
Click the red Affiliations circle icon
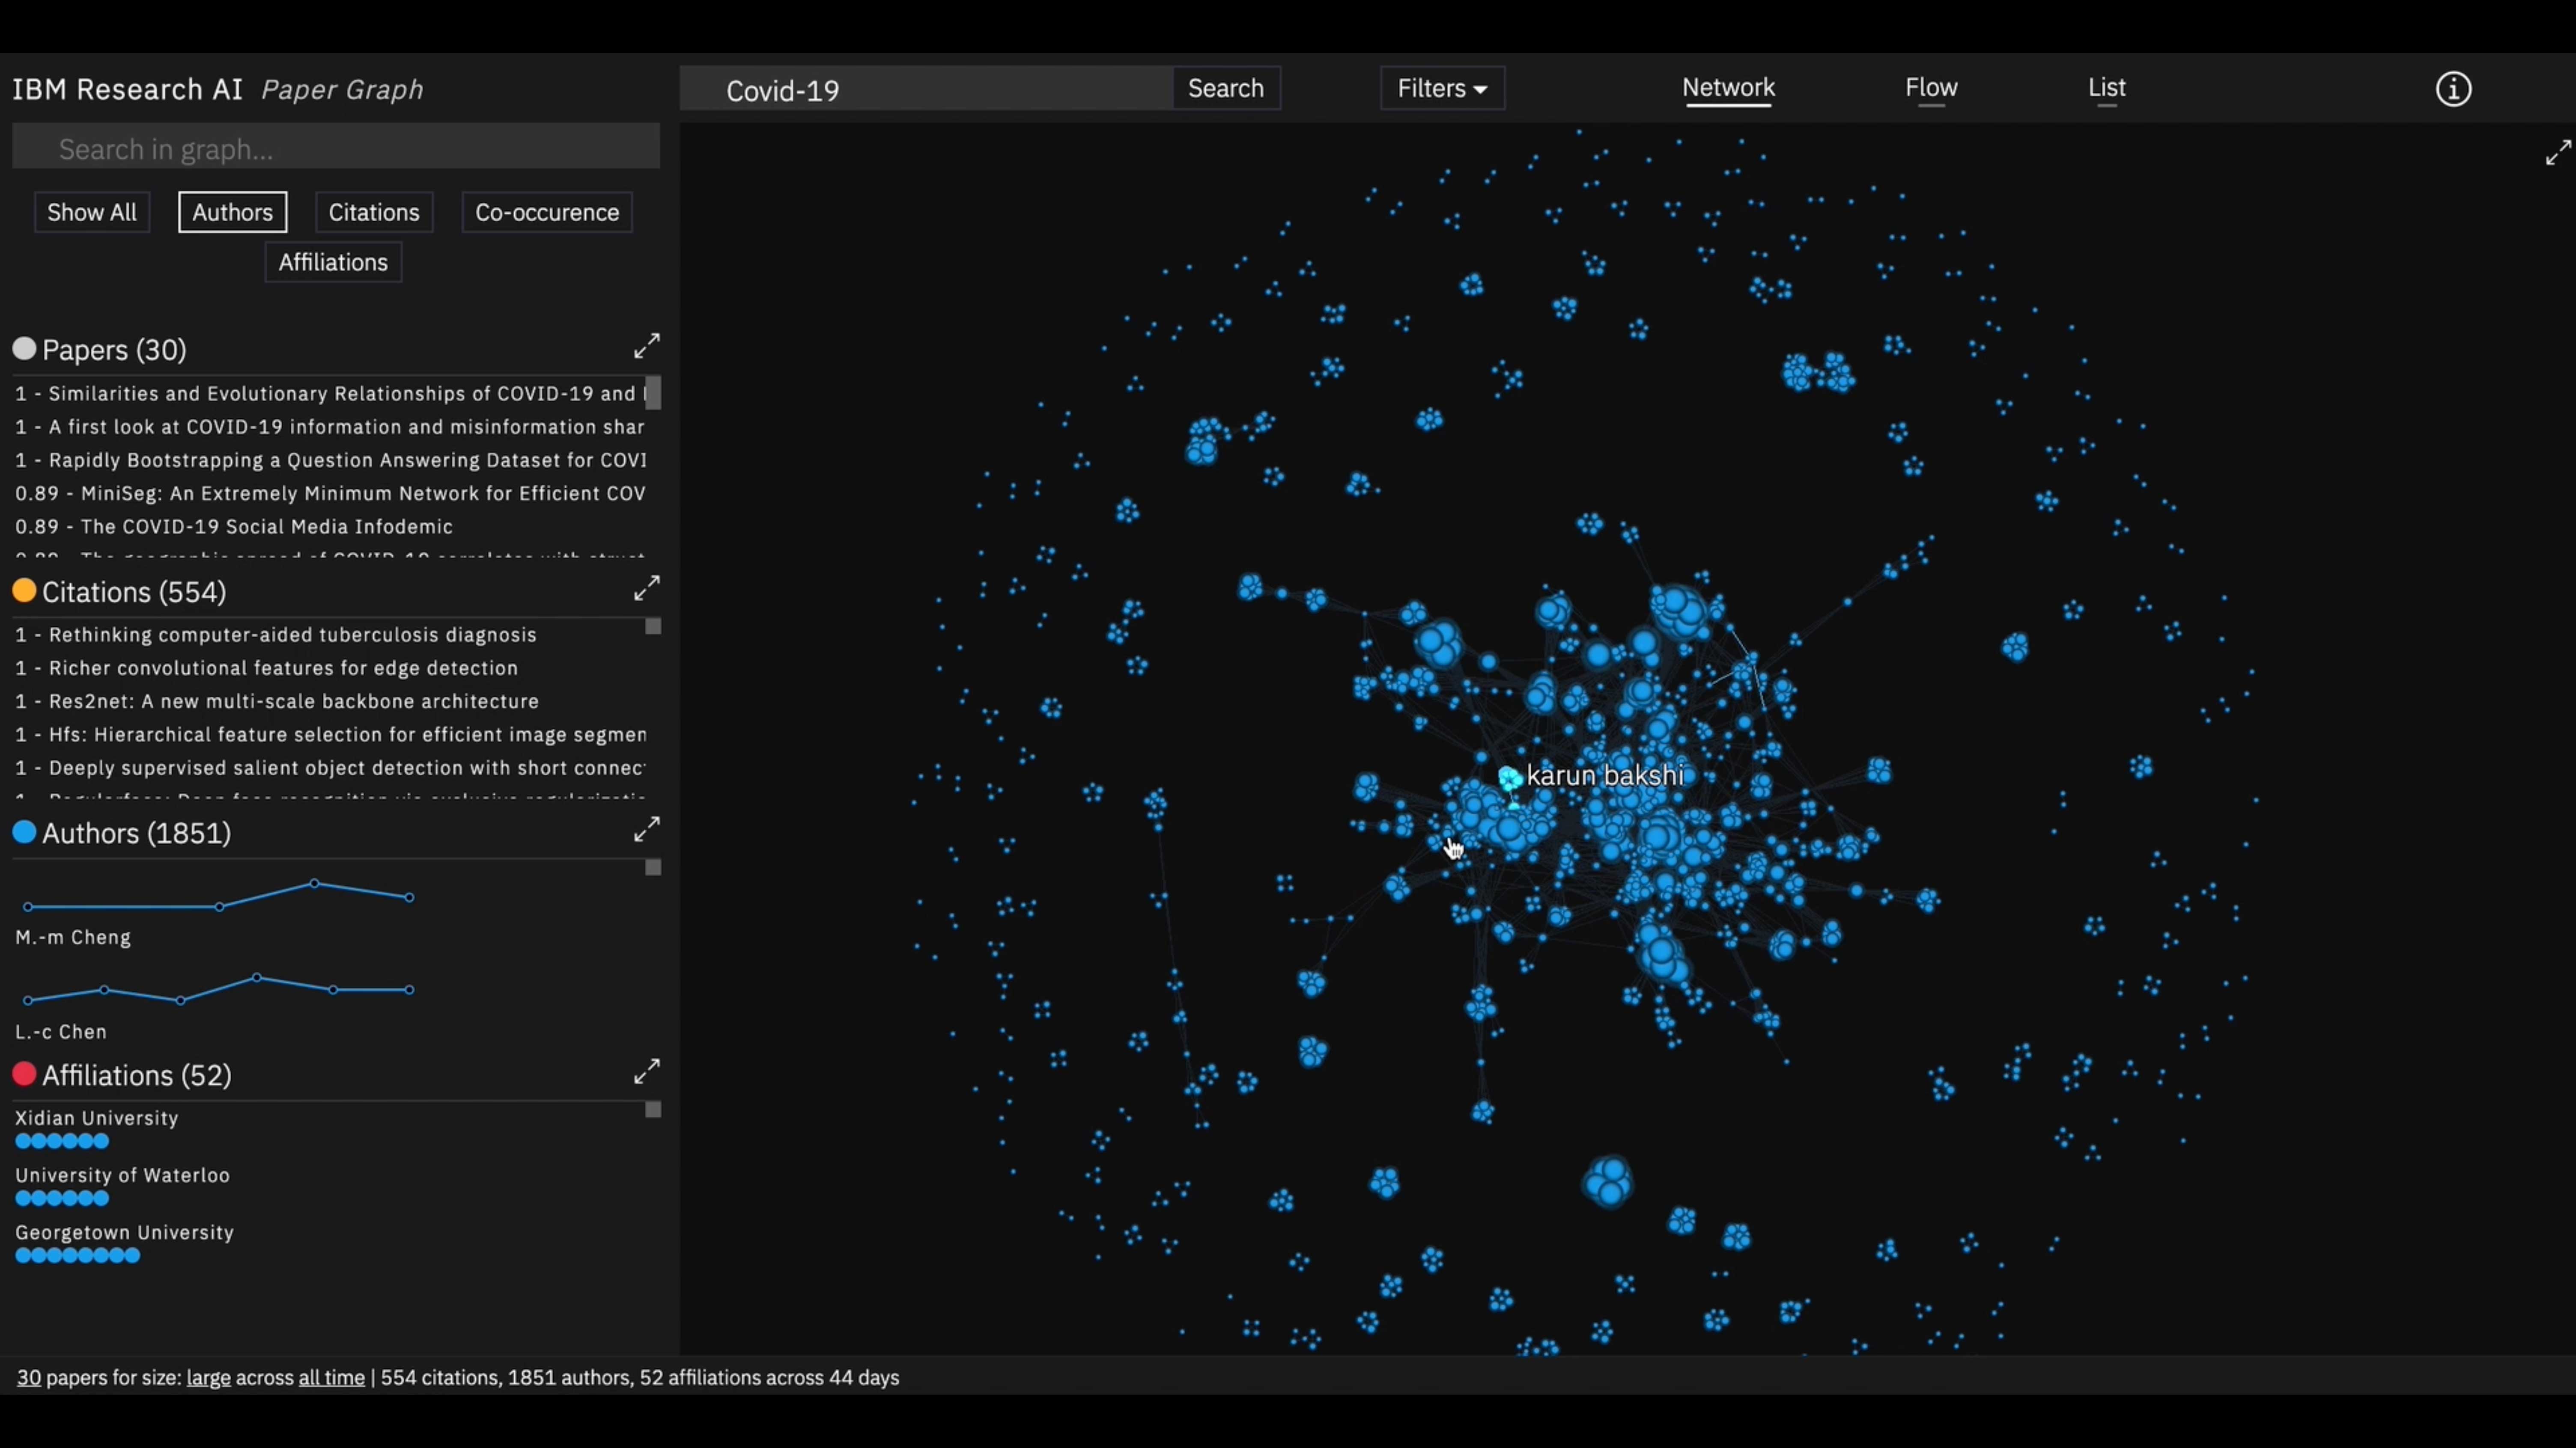tap(24, 1074)
